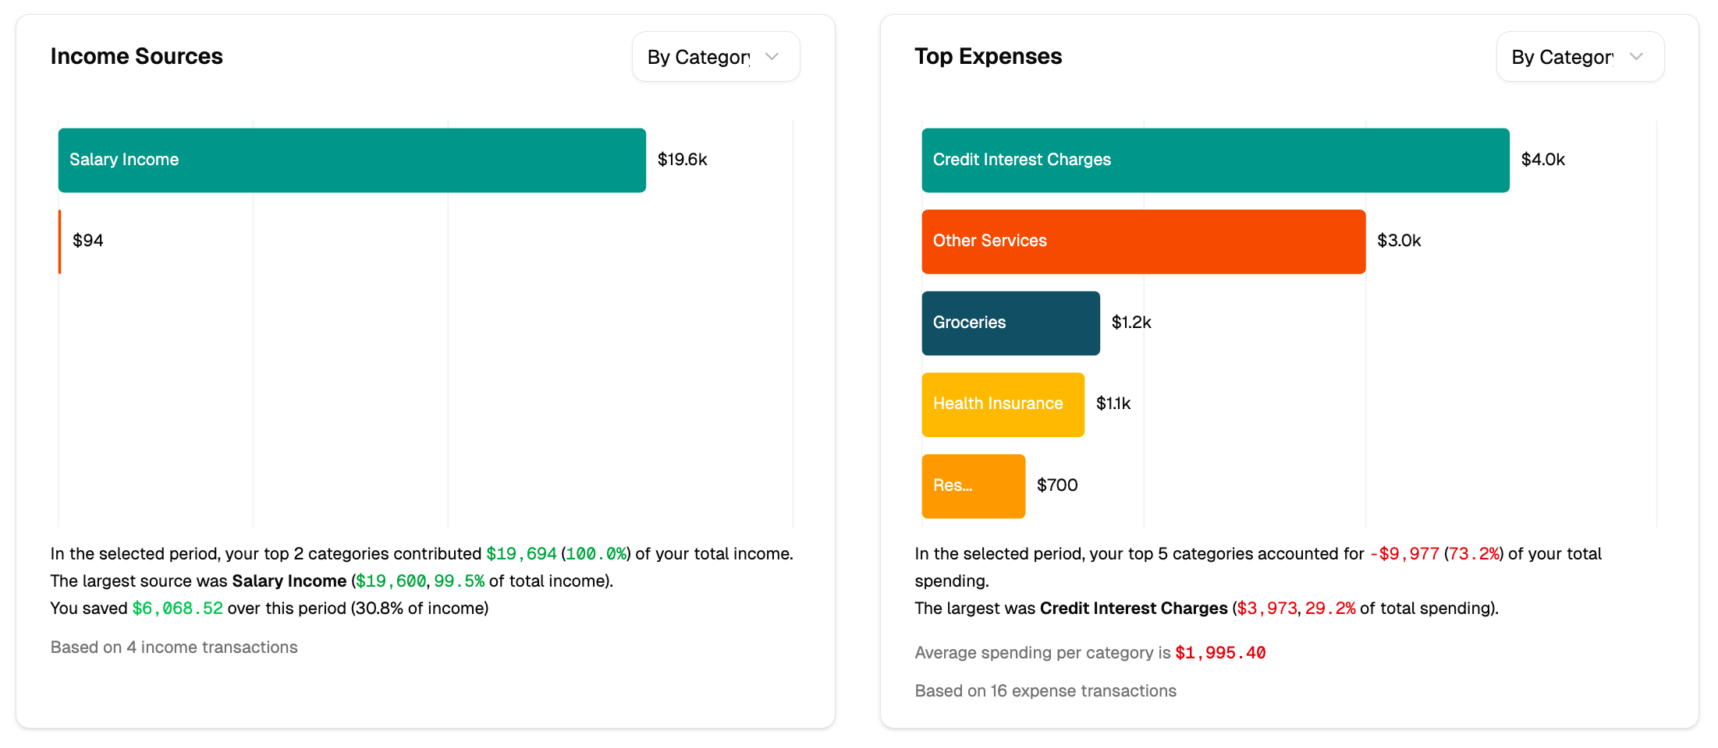Click the $19.6k value label
Screen dimensions: 1718x748
pyautogui.click(x=682, y=159)
